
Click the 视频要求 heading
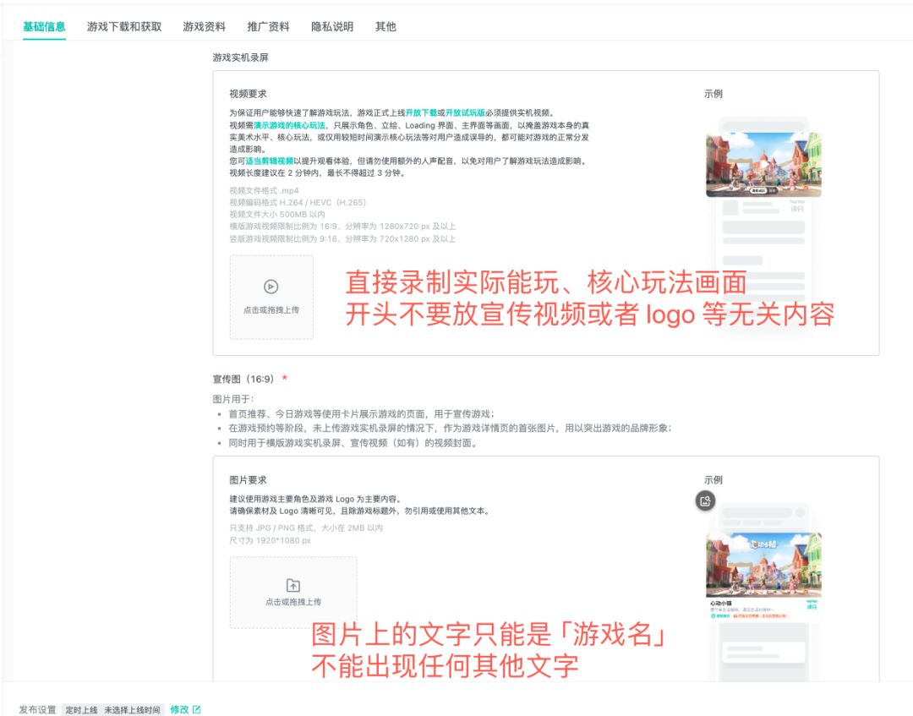coord(248,94)
